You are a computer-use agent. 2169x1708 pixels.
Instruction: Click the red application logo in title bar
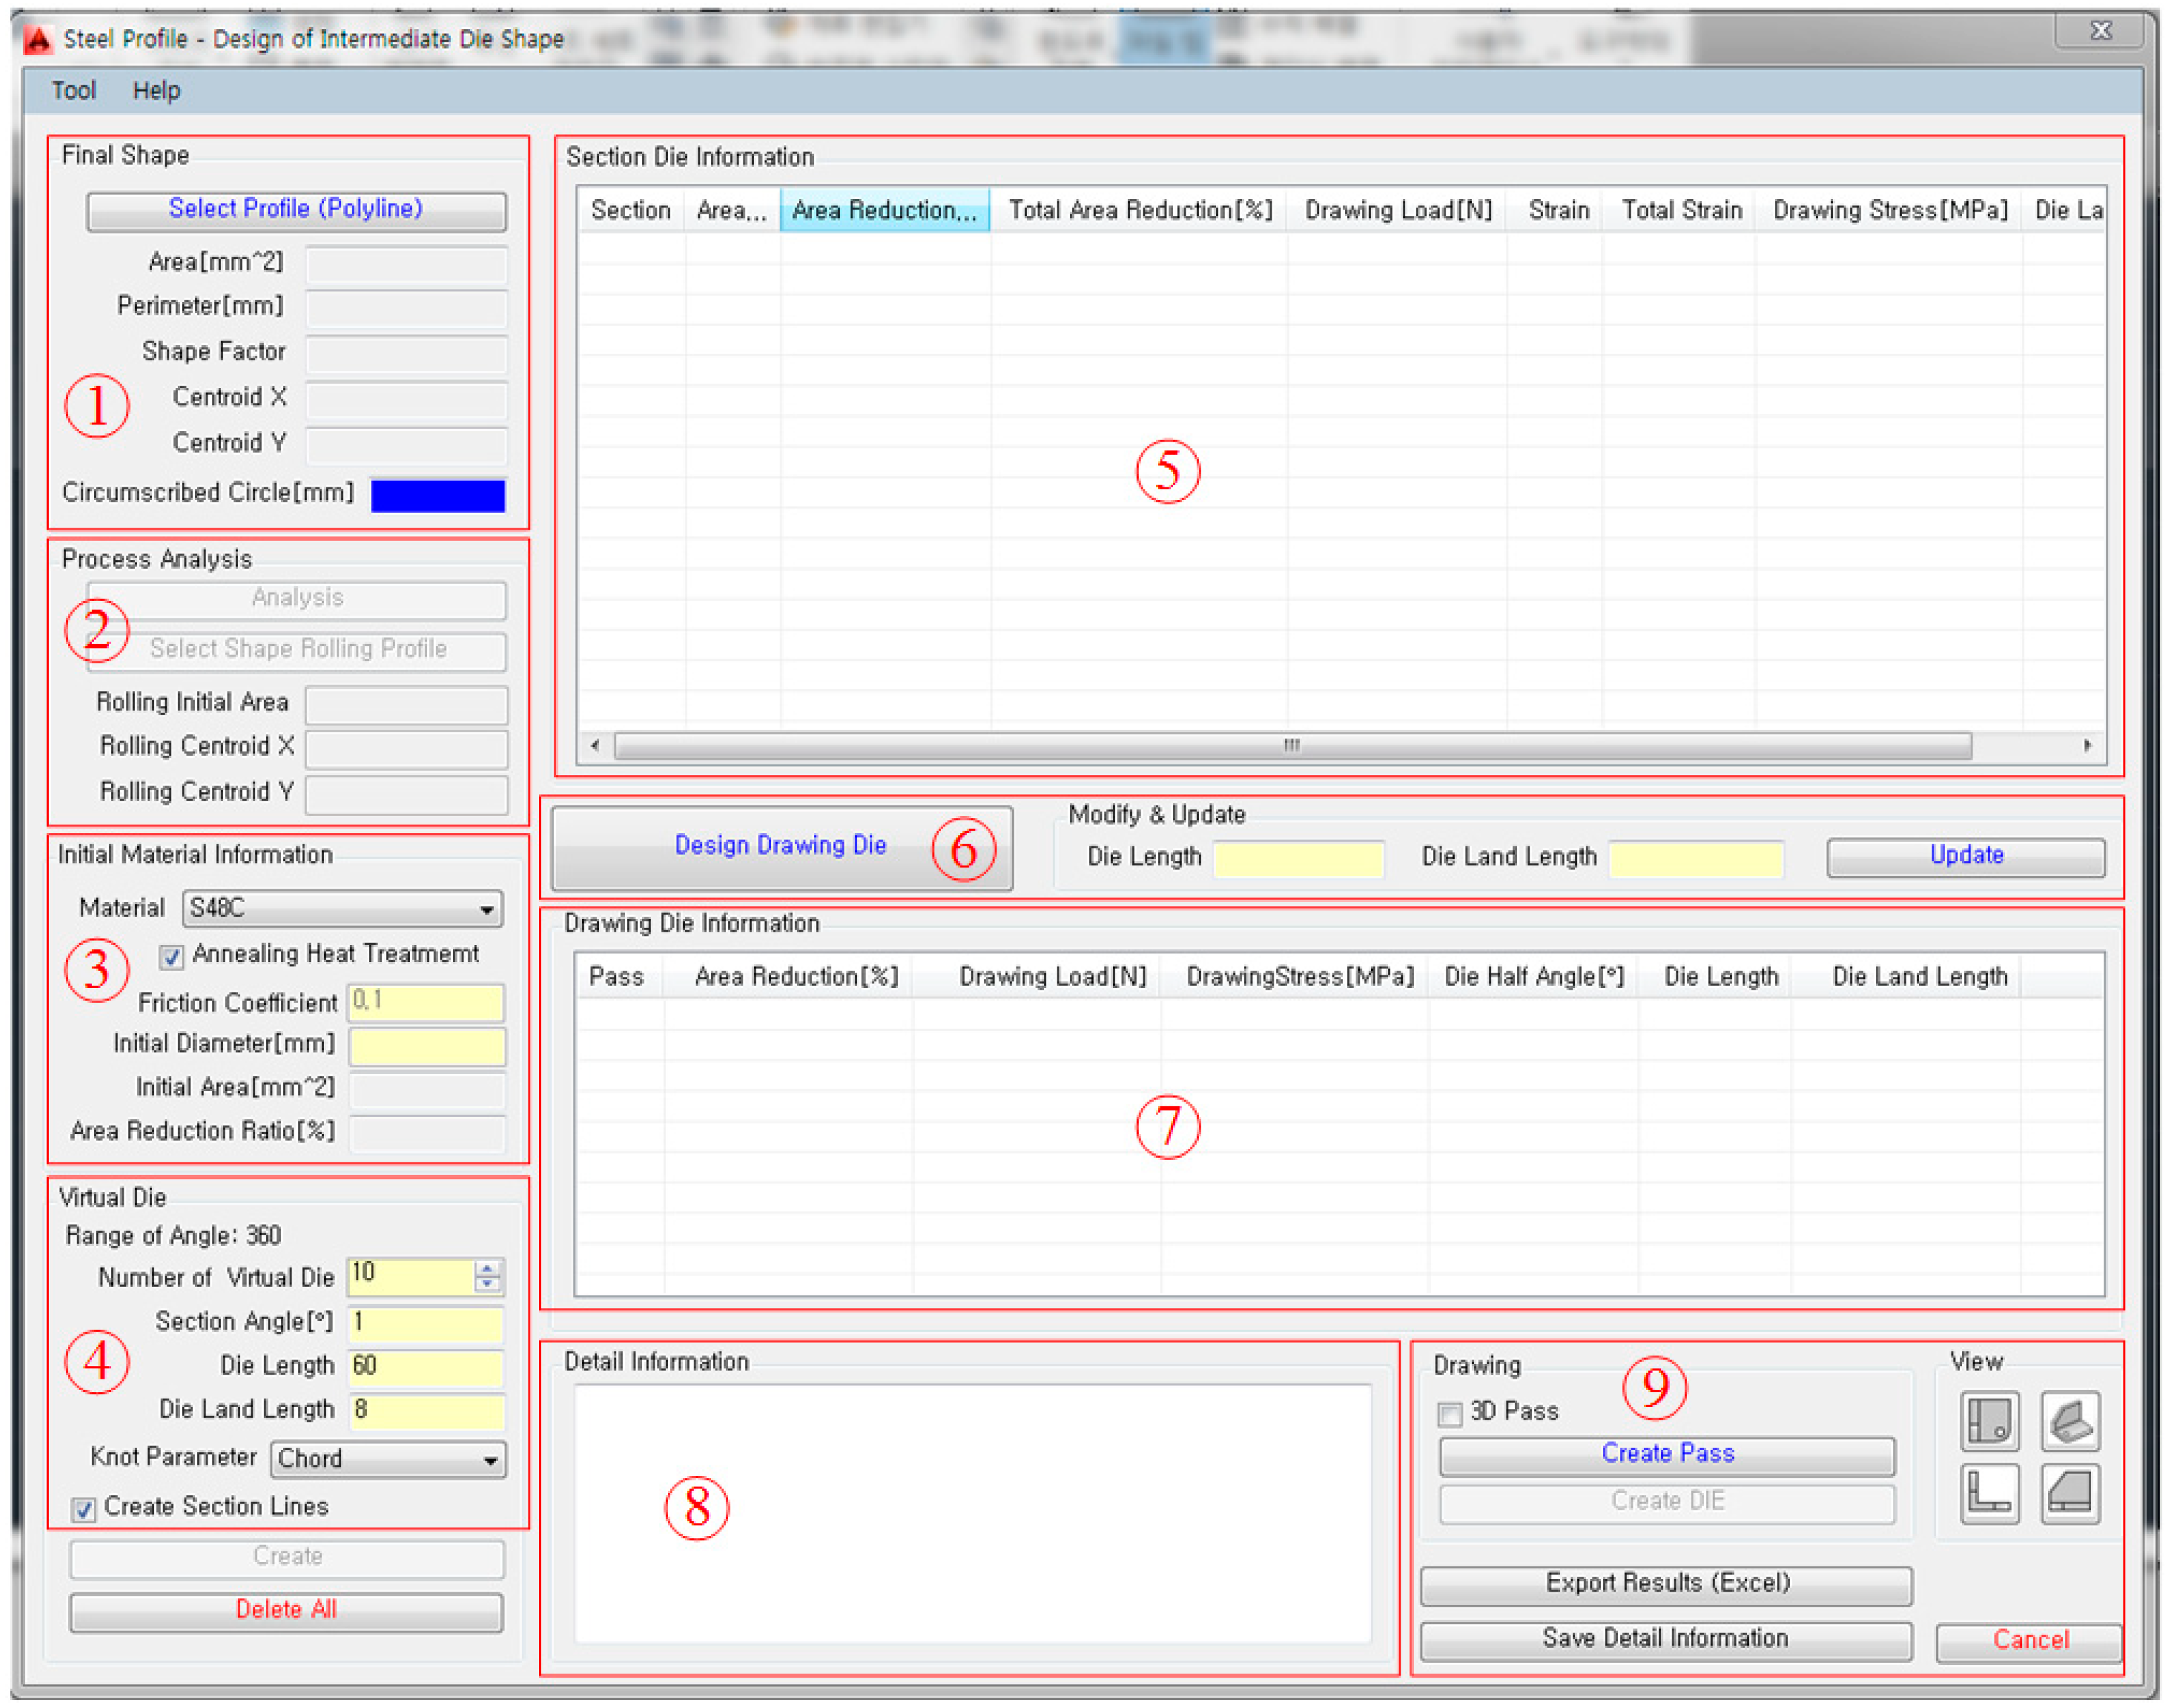[x=38, y=40]
